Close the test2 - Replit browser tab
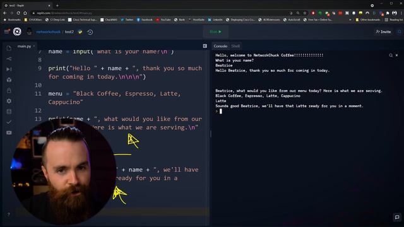 tap(49, 6)
